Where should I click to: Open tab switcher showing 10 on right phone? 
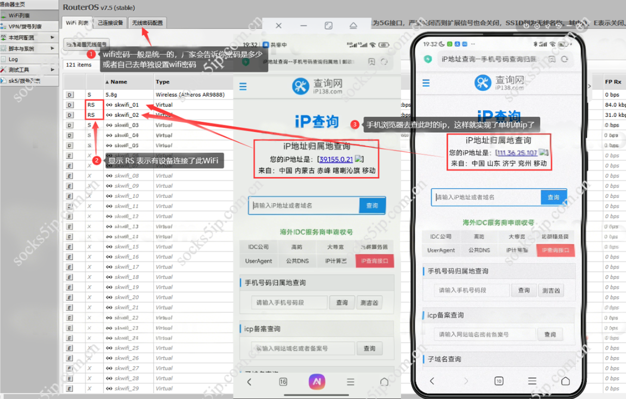[499, 381]
